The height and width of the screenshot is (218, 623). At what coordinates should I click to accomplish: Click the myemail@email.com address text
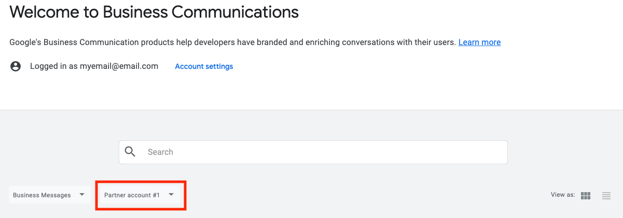119,66
